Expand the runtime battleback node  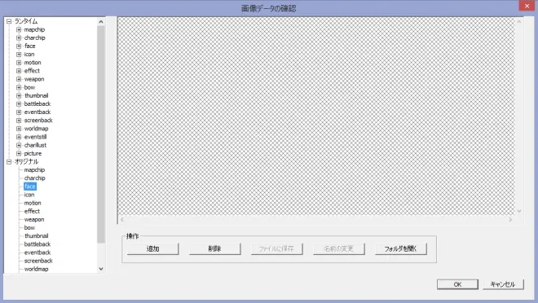(x=19, y=103)
